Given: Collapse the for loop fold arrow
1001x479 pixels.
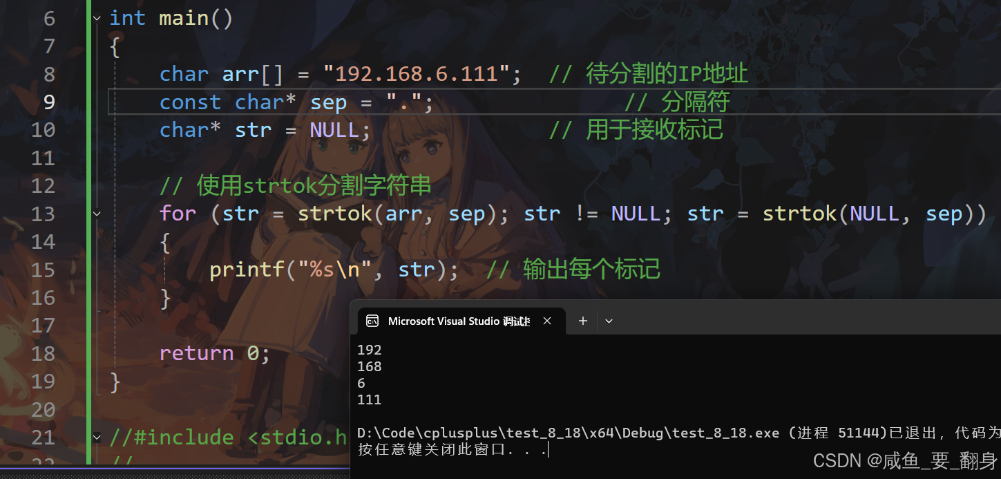Looking at the screenshot, I should pos(97,214).
